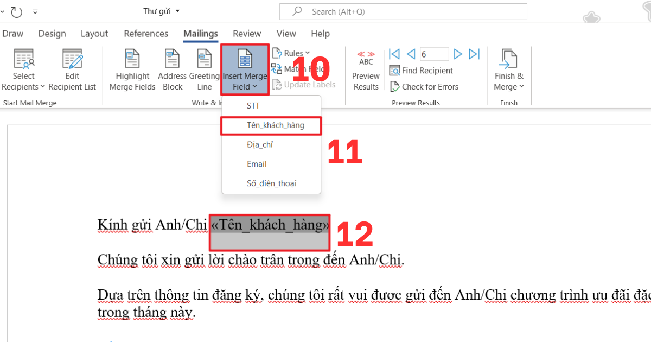Click Highlight Merge Fields icon
This screenshot has width=651, height=342.
tap(132, 59)
